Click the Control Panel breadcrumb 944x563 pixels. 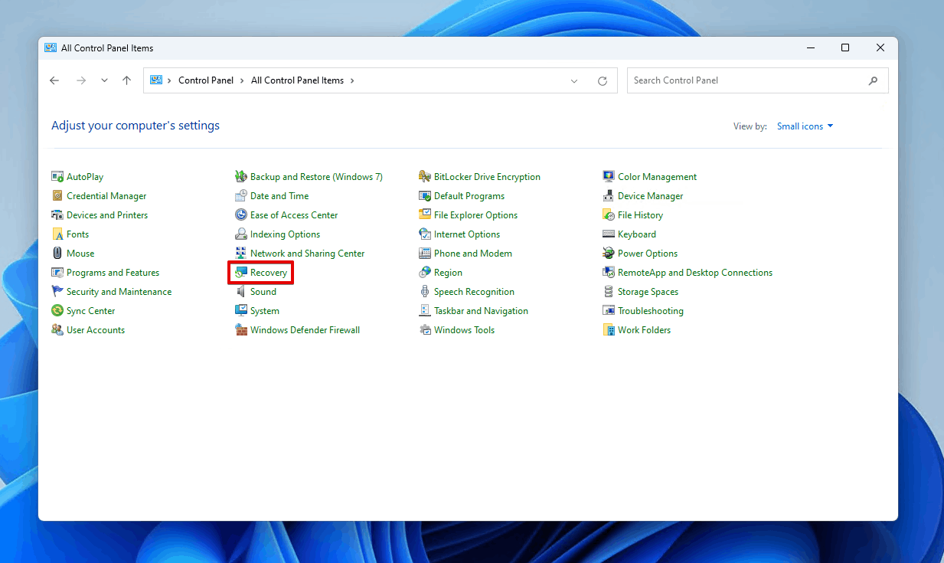(206, 80)
